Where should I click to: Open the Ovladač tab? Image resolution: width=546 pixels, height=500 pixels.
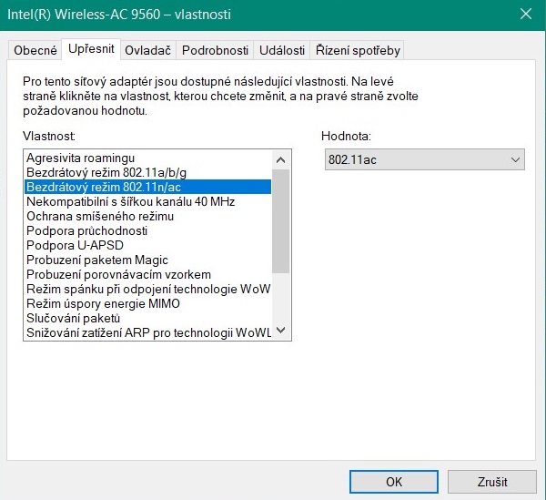pos(148,50)
